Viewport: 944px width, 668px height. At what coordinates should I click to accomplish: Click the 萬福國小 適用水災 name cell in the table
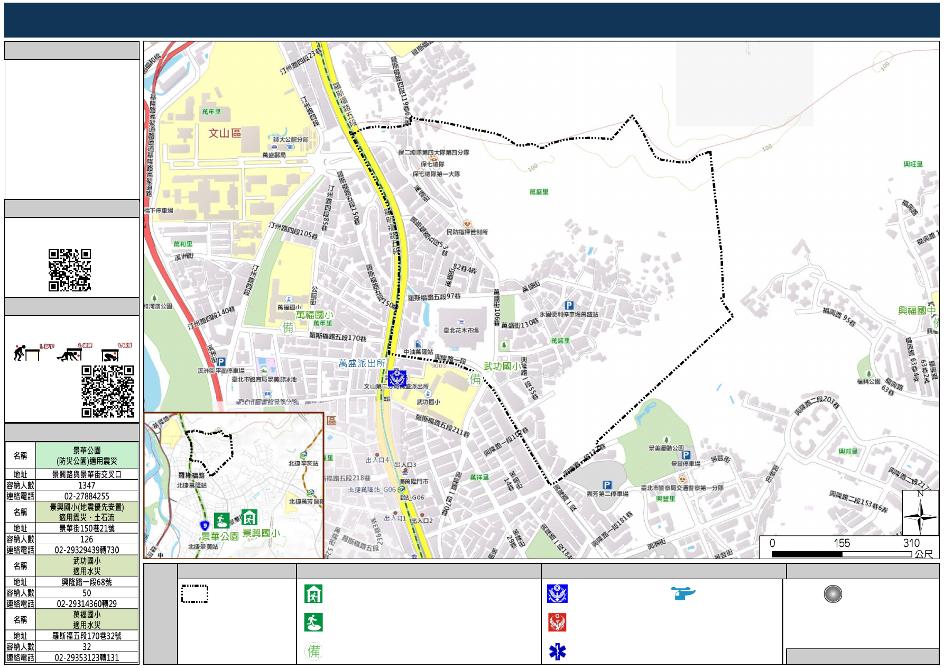87,619
